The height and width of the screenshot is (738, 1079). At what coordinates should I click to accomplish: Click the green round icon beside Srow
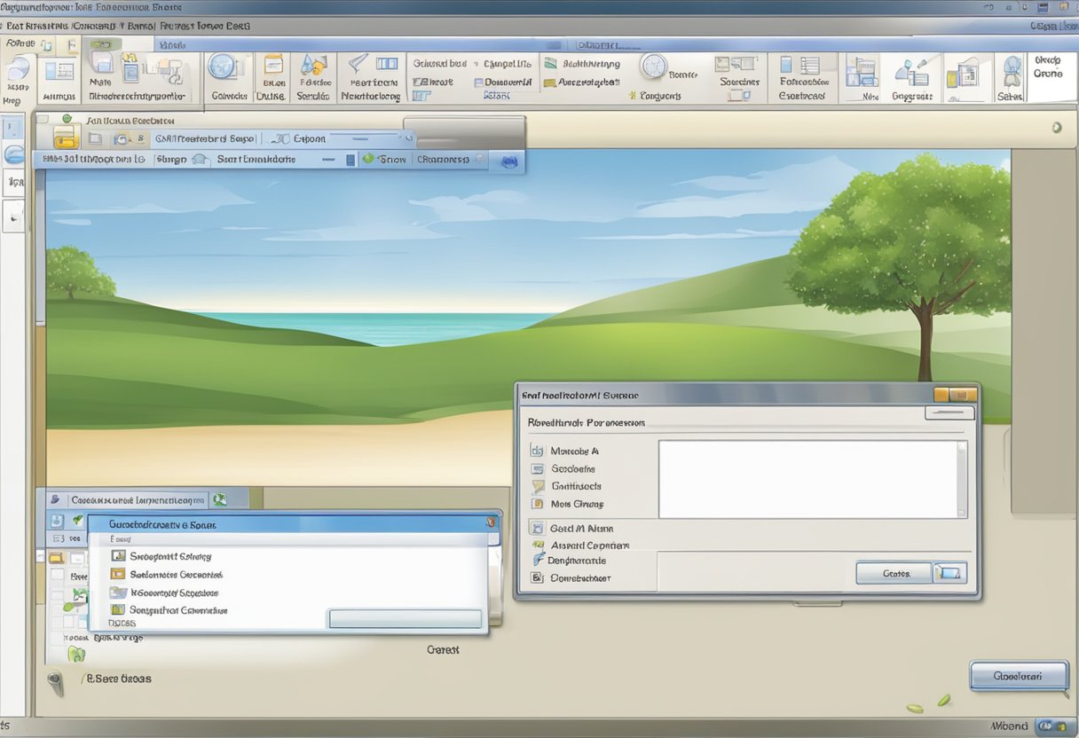point(368,160)
